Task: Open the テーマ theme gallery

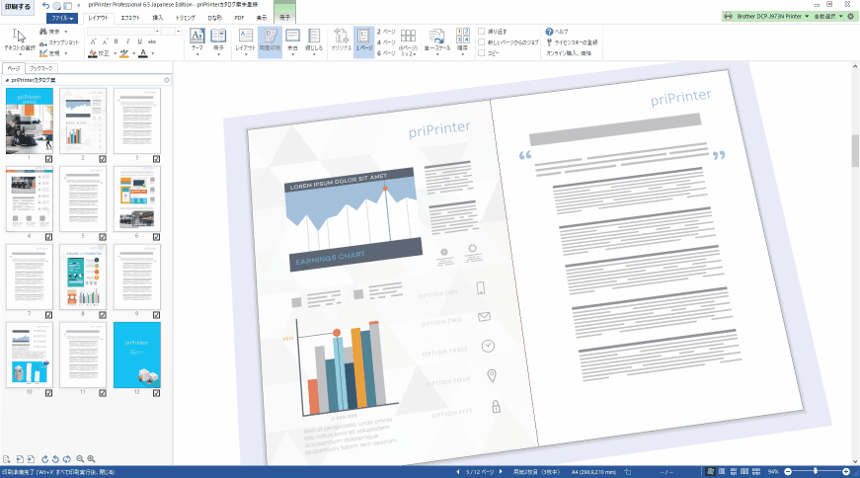Action: tap(196, 41)
